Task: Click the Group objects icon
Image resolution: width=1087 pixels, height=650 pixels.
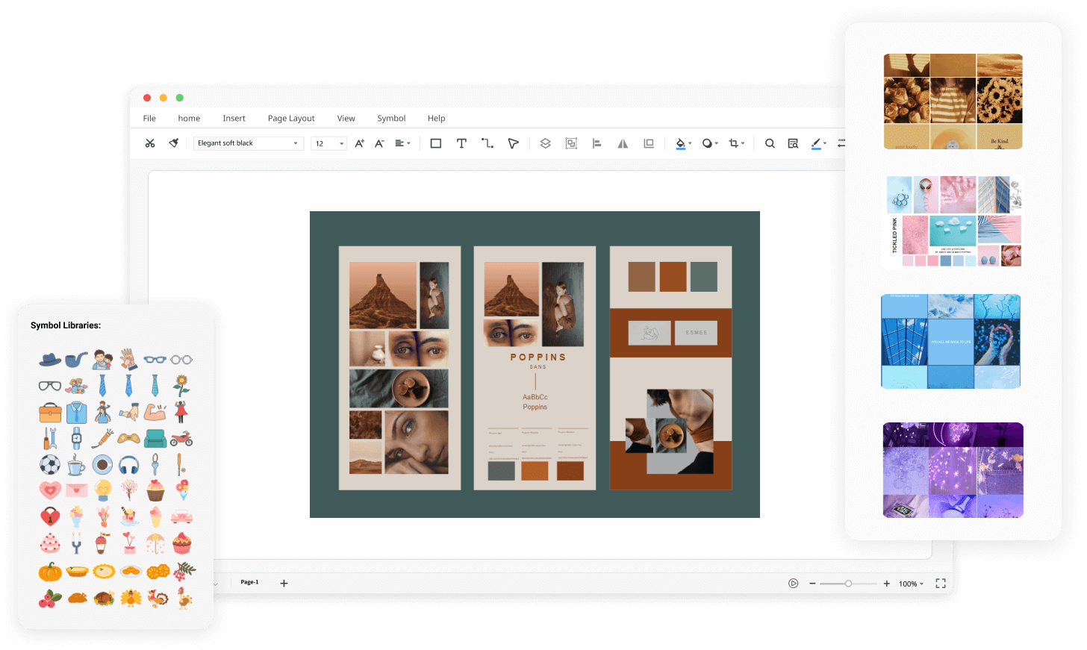Action: pos(571,143)
